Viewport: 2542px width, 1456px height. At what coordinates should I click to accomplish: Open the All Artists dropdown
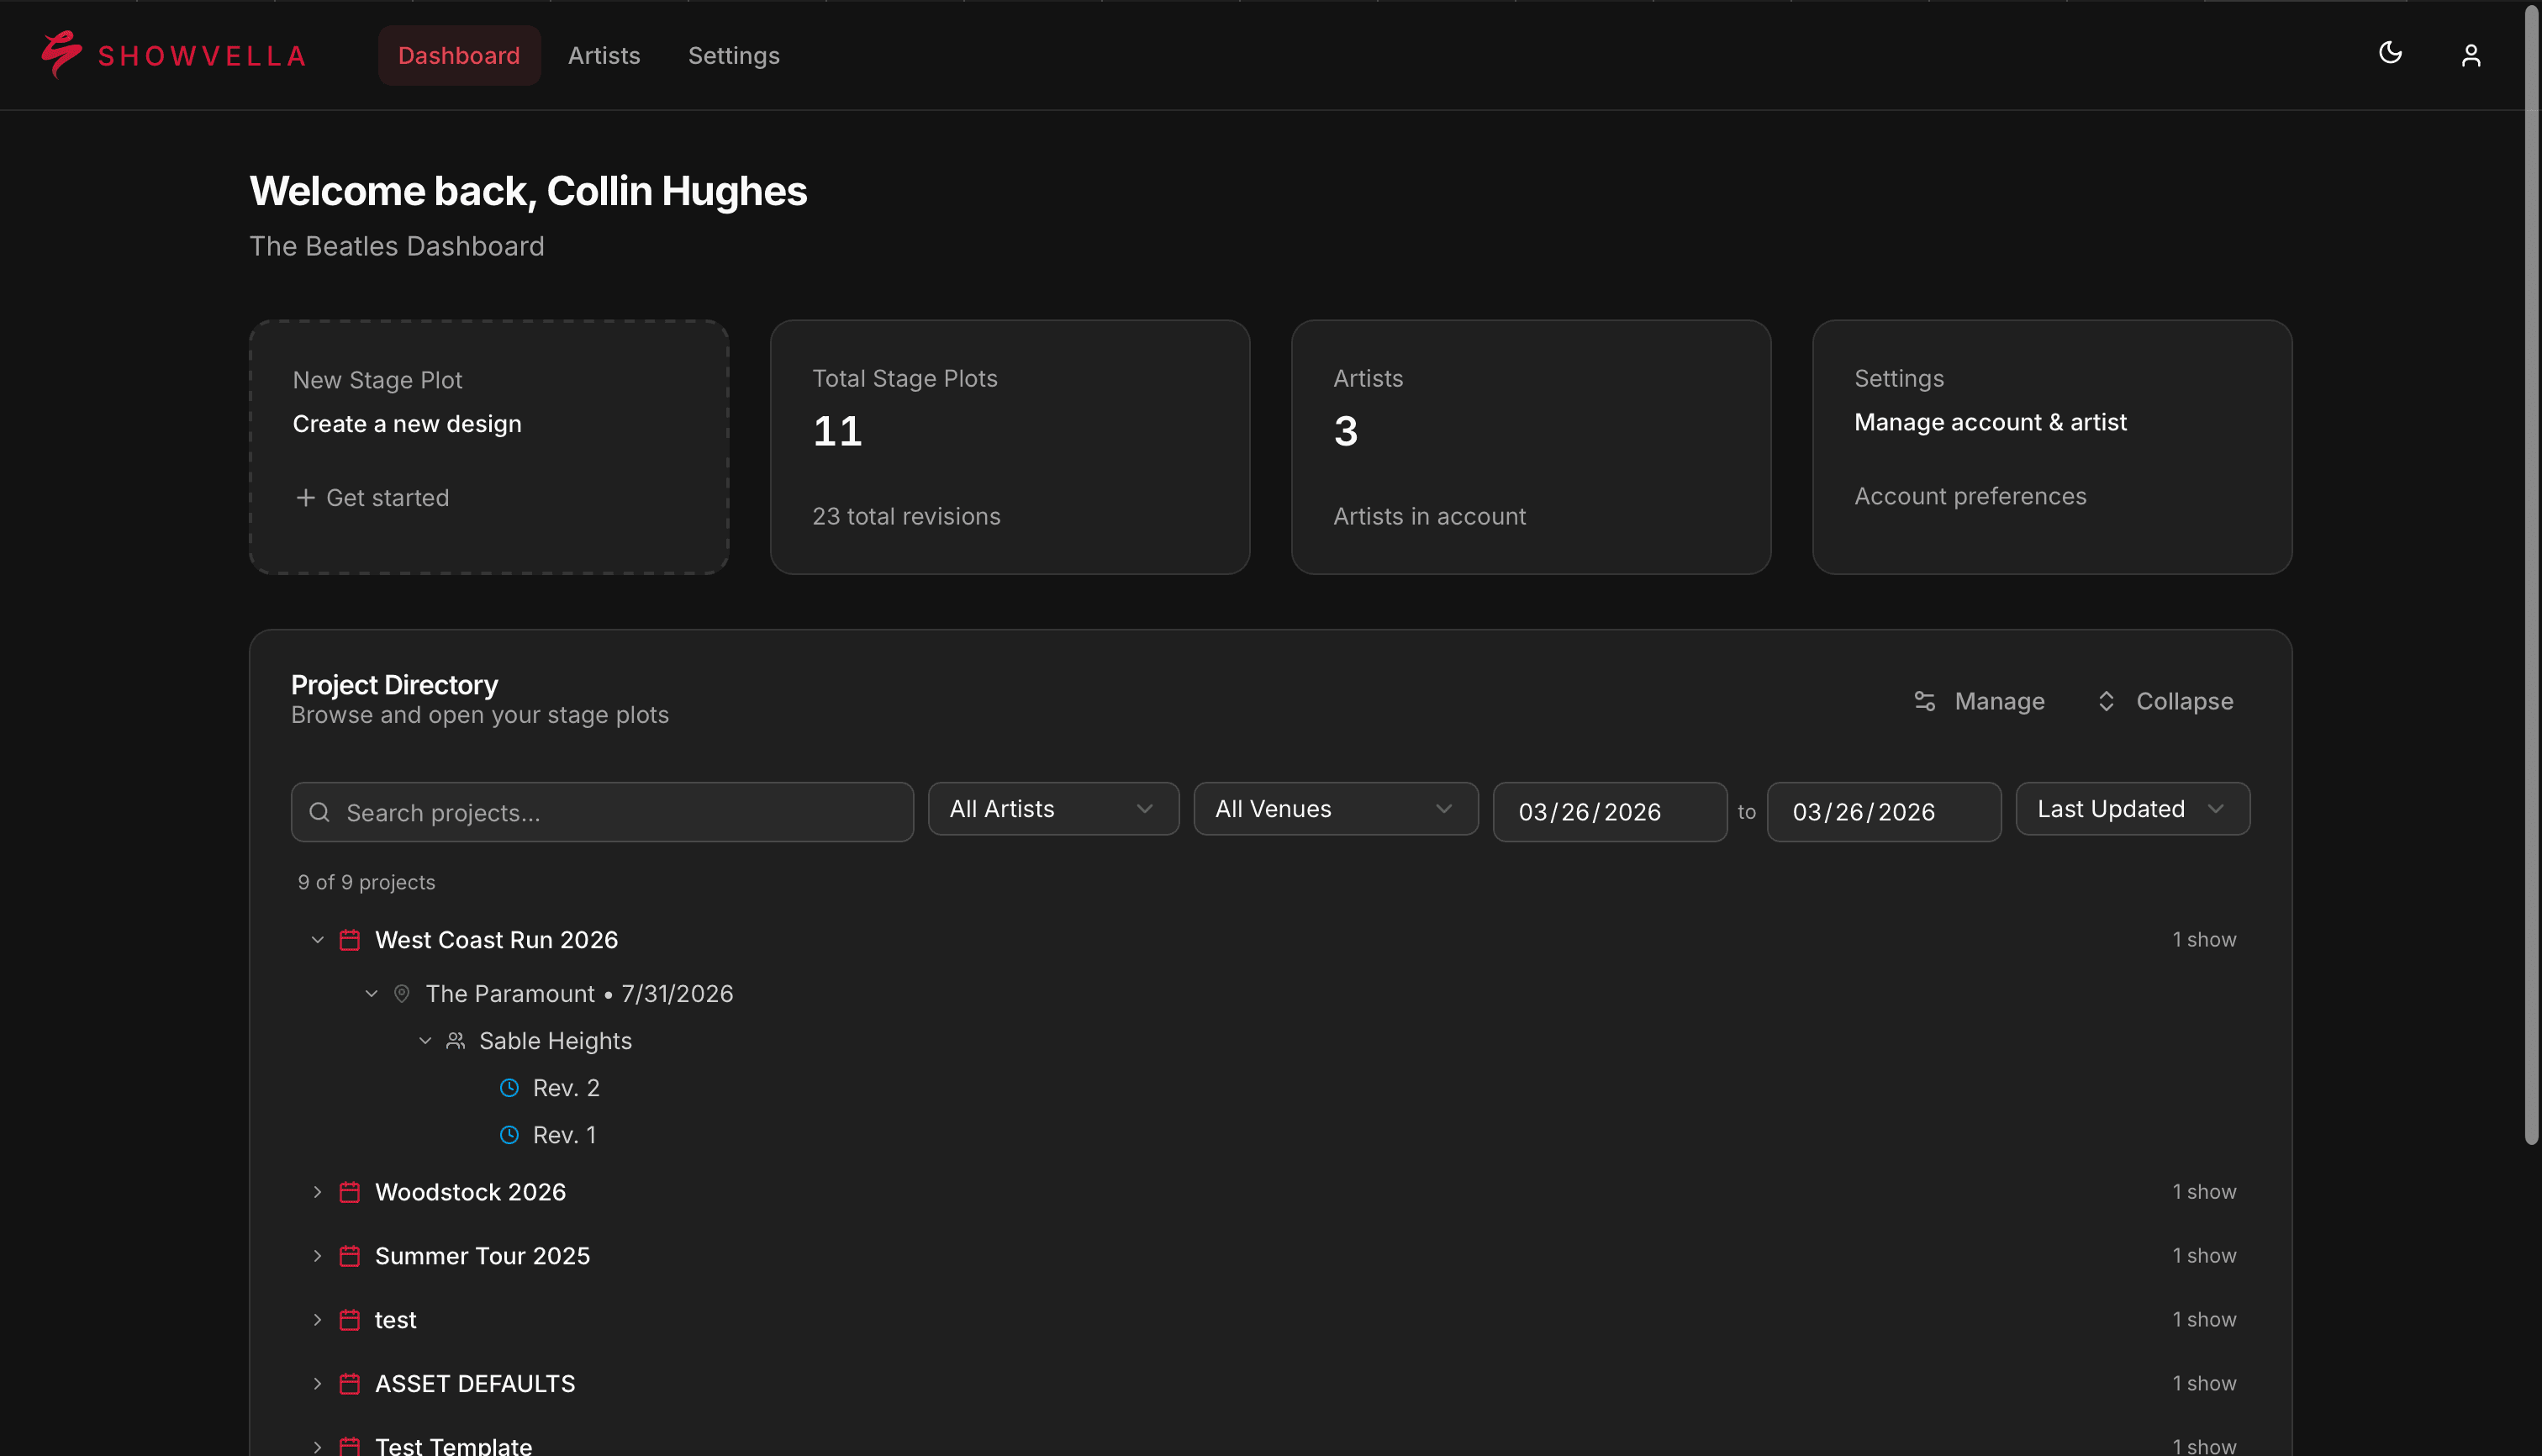coord(1053,808)
